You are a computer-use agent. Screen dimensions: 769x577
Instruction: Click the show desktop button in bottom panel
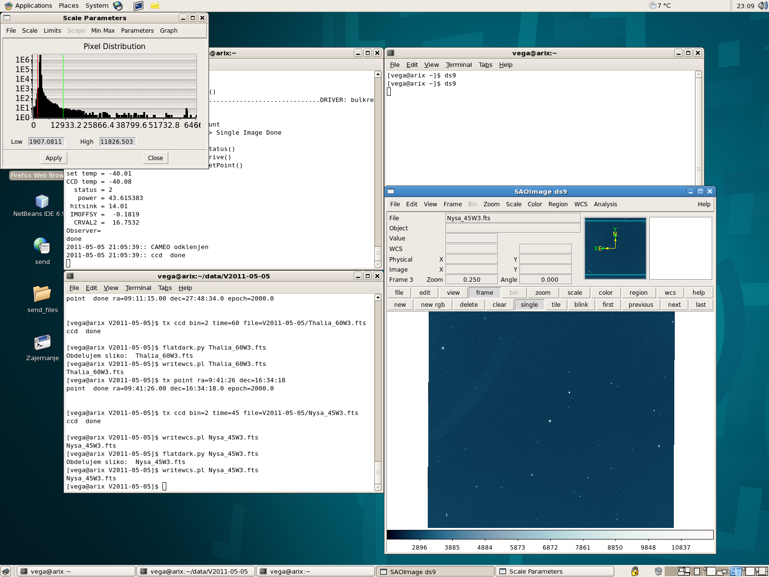pyautogui.click(x=6, y=571)
